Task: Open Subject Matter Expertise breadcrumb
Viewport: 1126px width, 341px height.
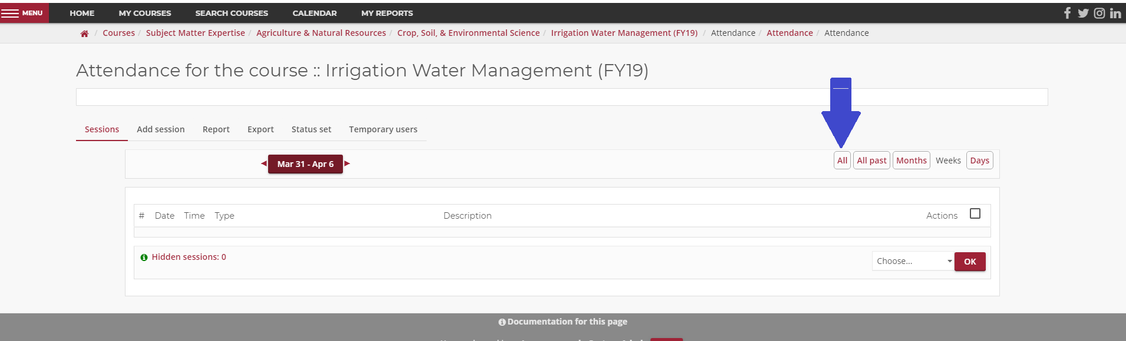Action: (x=196, y=33)
